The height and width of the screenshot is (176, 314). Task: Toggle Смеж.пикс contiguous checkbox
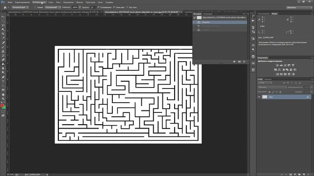click(114, 7)
